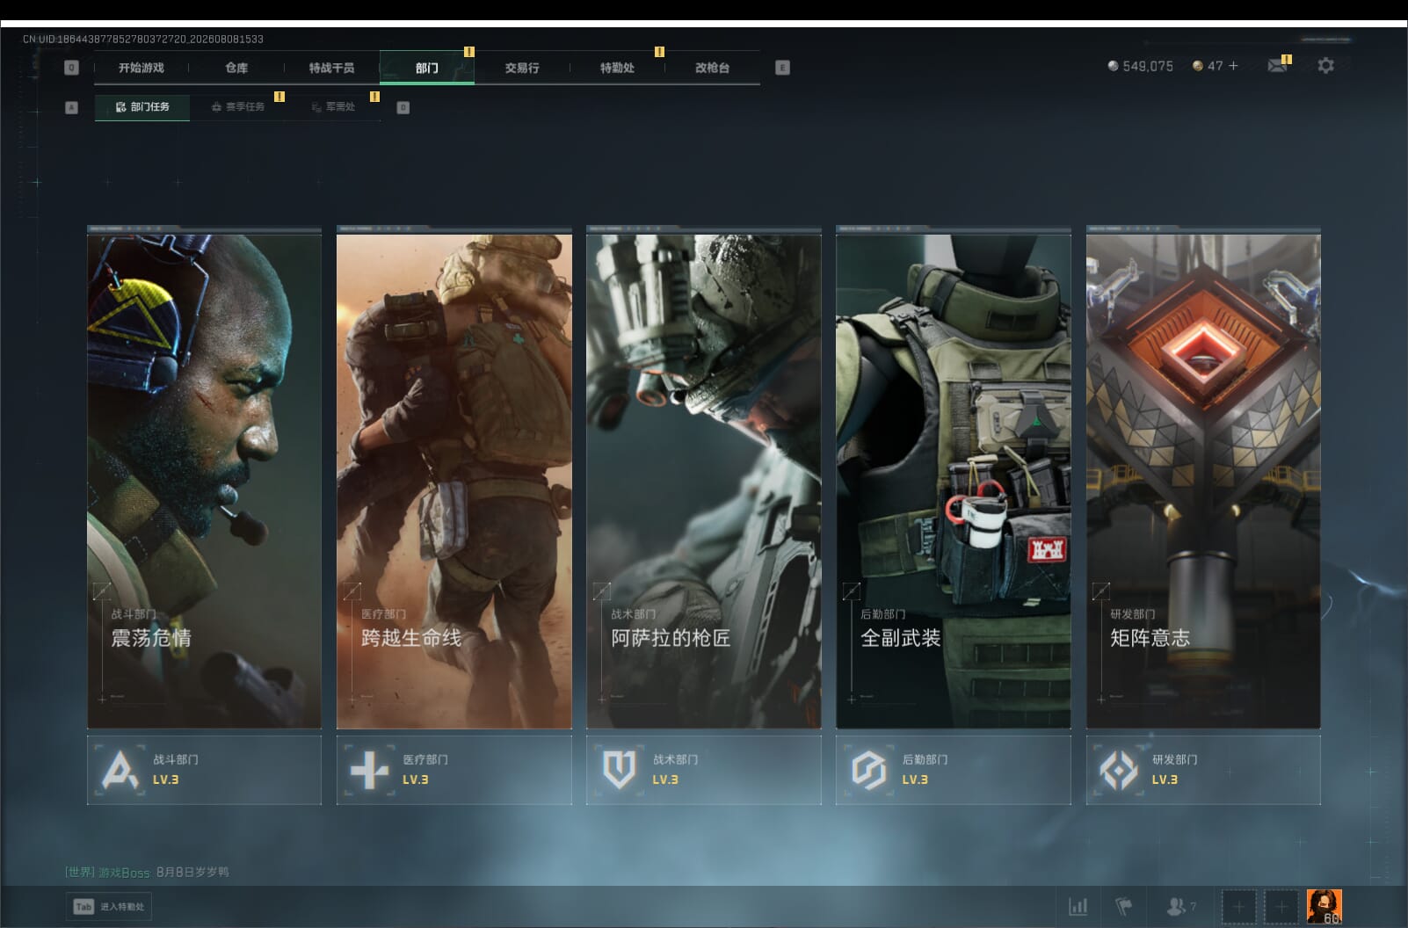
Task: Click the world chat message line
Action: (x=147, y=873)
